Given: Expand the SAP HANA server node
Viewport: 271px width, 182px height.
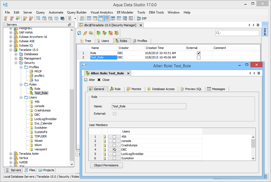Looking at the screenshot, I should 11,32.
